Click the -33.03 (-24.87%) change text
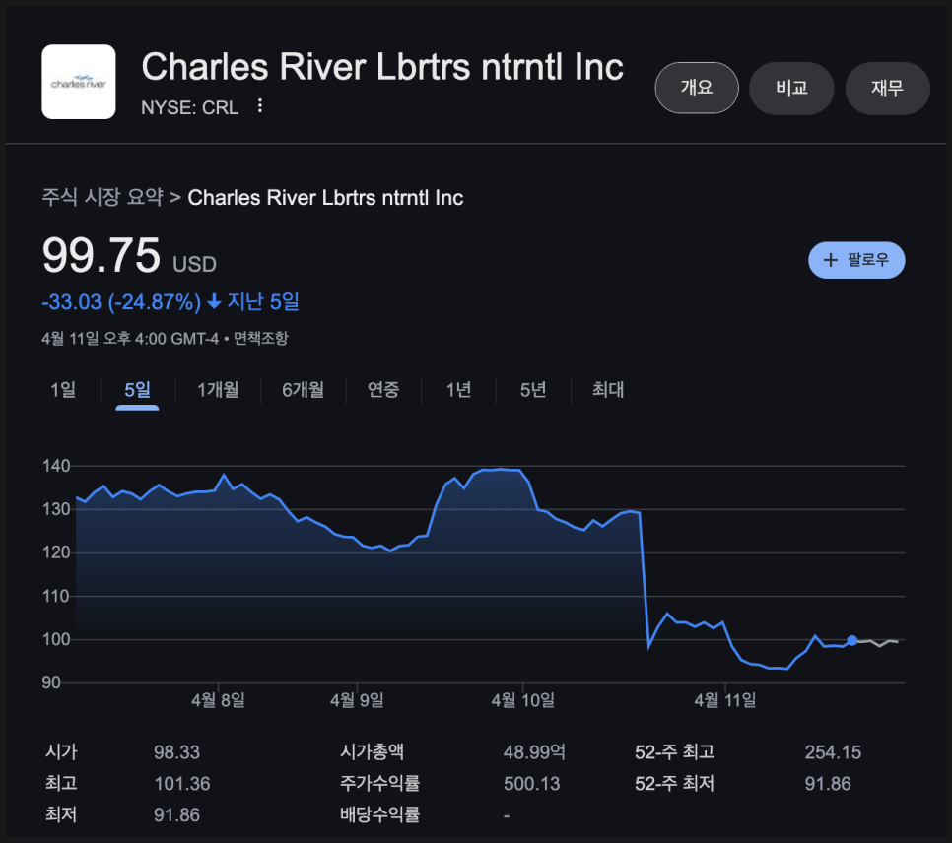Image resolution: width=952 pixels, height=843 pixels. (121, 301)
